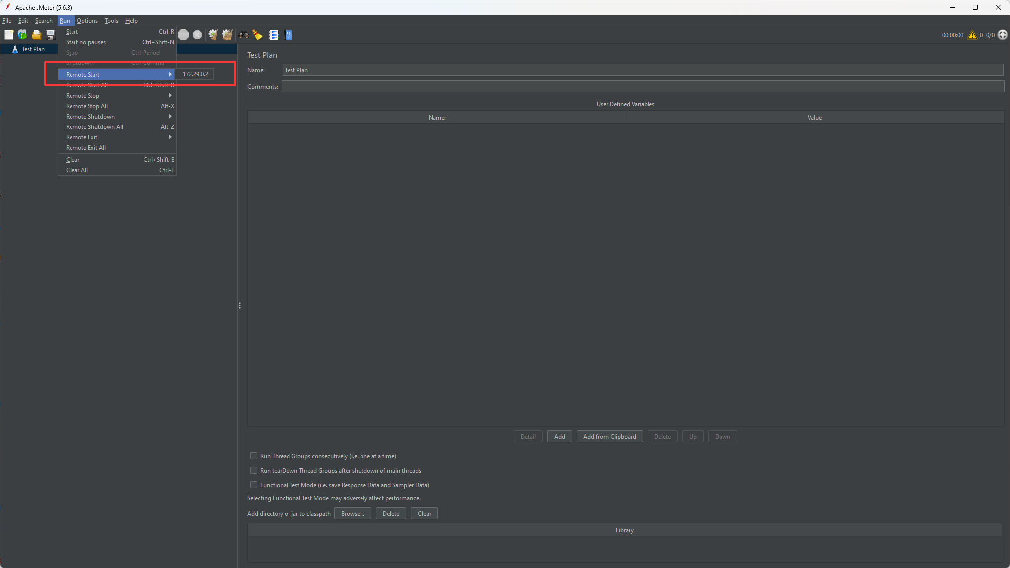This screenshot has height=568, width=1010.
Task: Click the Browse... classpath button
Action: coord(353,514)
